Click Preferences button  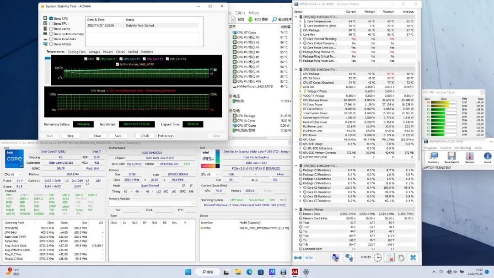tap(166, 136)
